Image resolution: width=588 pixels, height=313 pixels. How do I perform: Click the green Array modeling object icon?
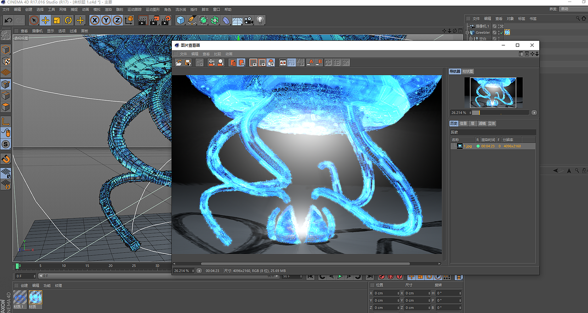pos(215,20)
